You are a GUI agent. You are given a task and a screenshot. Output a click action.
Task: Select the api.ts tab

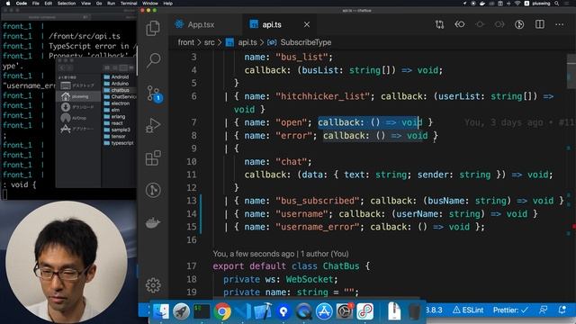point(272,24)
